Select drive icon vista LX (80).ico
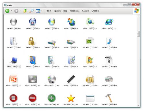This screenshot has height=111, width=144. [52, 43]
